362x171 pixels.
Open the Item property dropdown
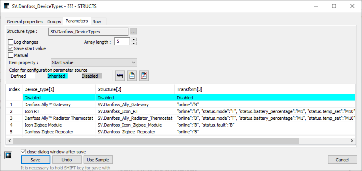94,62
